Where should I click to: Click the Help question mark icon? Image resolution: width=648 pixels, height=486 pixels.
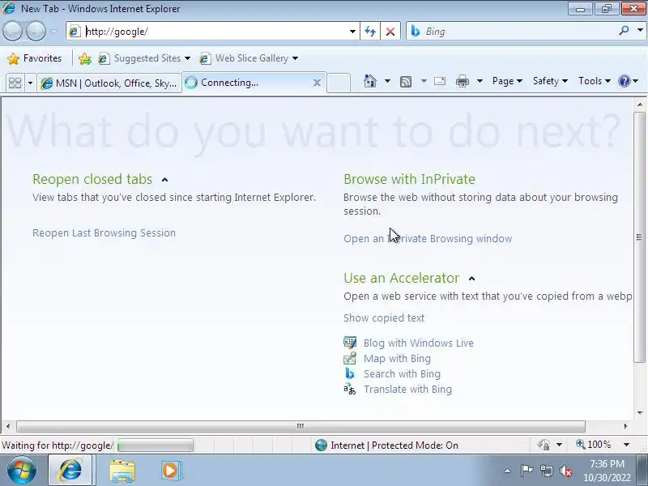tap(624, 81)
